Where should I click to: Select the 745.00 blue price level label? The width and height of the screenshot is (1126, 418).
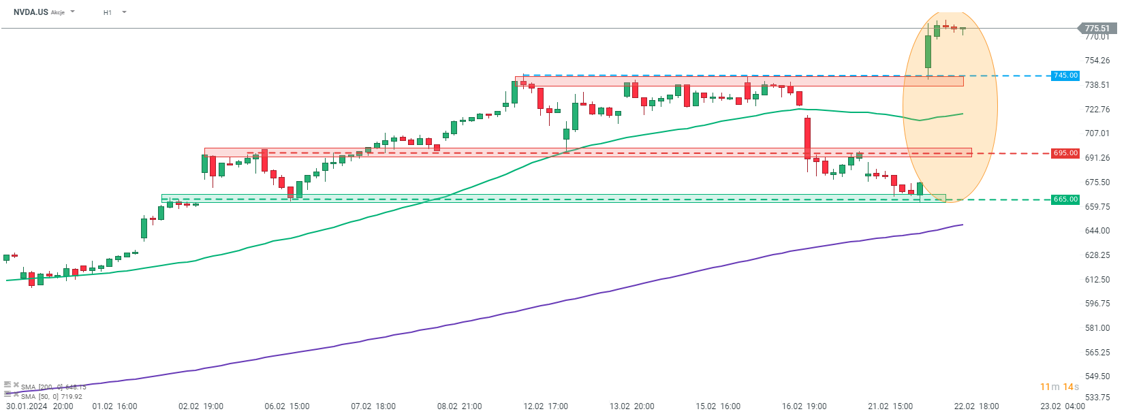[1065, 76]
